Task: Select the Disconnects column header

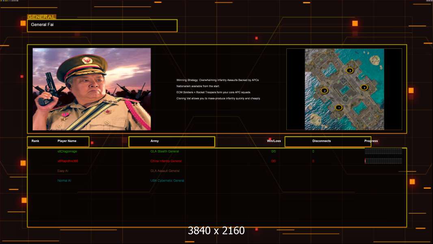Action: click(321, 141)
